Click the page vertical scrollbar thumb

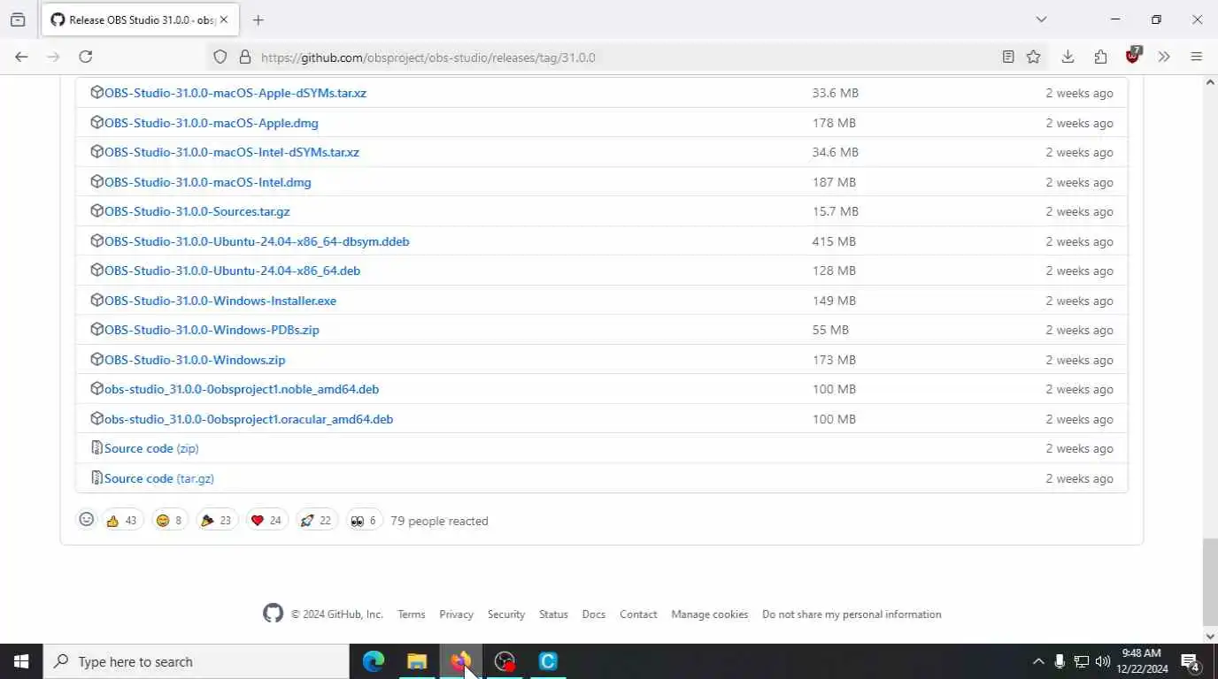coord(1210,581)
